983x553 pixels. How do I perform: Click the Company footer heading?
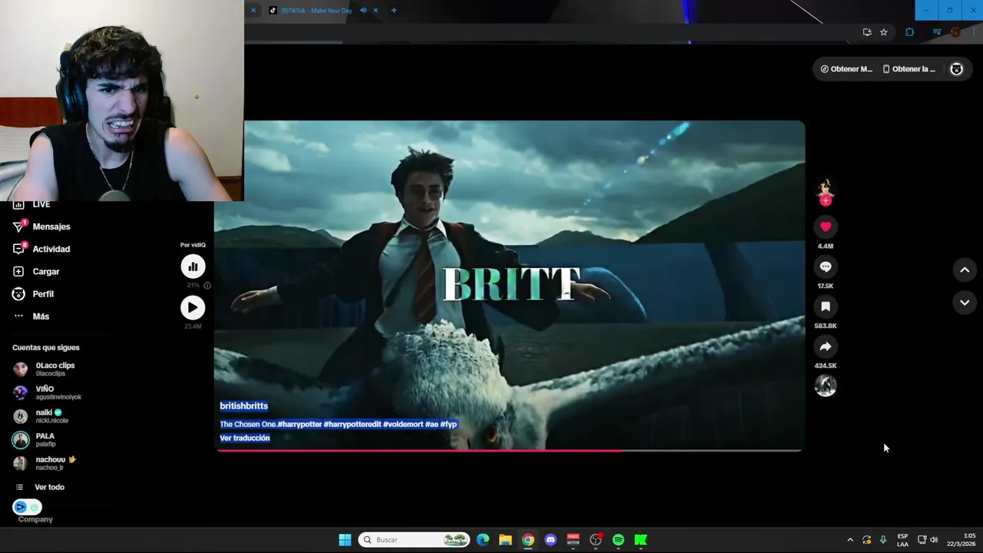[35, 519]
